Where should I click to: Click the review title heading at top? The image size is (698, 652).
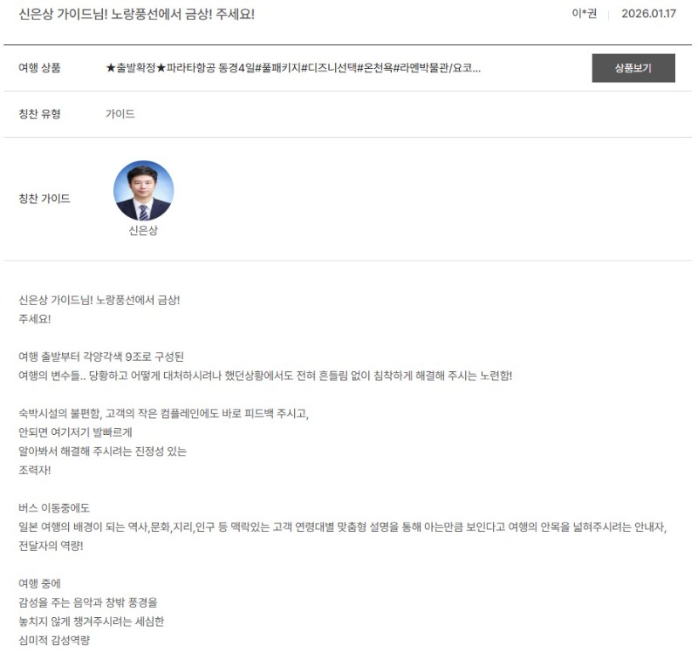click(x=137, y=14)
